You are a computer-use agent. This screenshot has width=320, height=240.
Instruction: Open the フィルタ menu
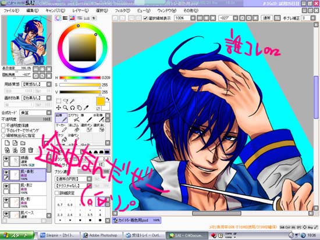pos(122,10)
